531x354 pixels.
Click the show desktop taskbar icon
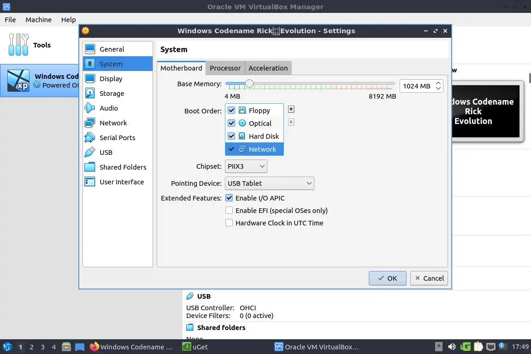(80, 347)
